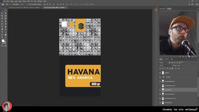Image resolution: width=199 pixels, height=112 pixels.
Task: Lock layer position icon
Action: pyautogui.click(x=168, y=68)
